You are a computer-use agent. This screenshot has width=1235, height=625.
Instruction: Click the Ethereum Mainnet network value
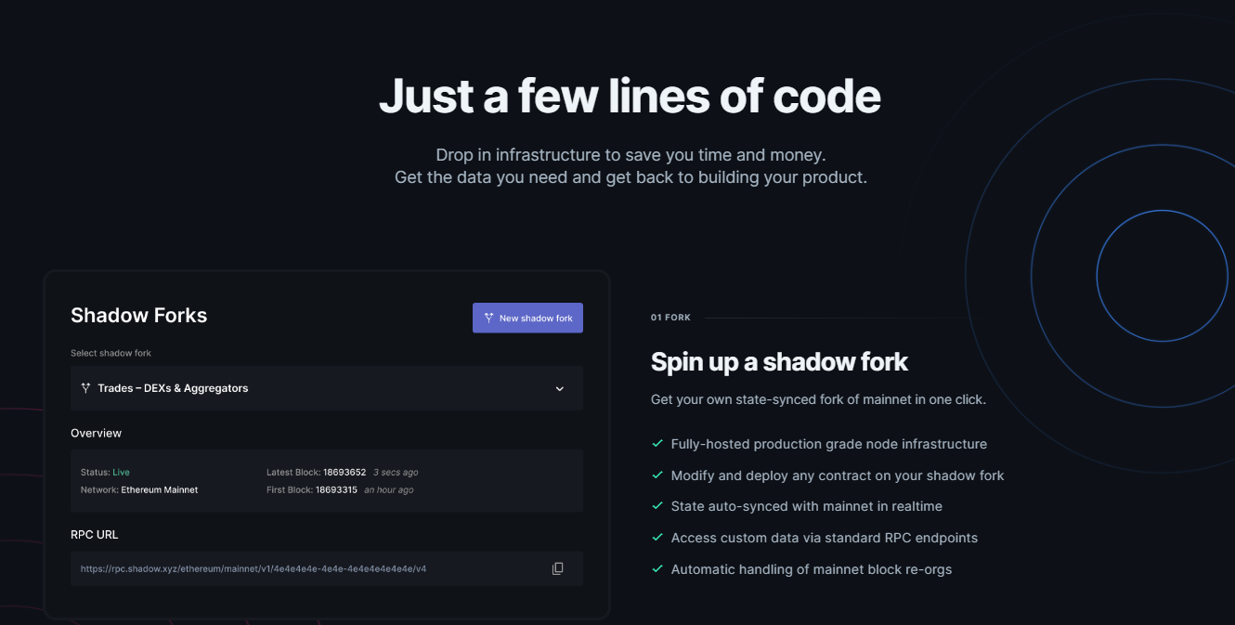159,489
